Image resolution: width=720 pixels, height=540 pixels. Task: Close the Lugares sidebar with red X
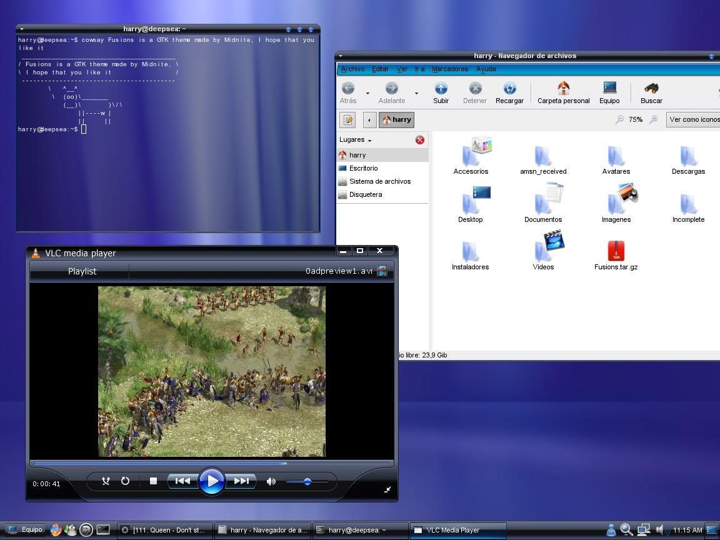[420, 140]
